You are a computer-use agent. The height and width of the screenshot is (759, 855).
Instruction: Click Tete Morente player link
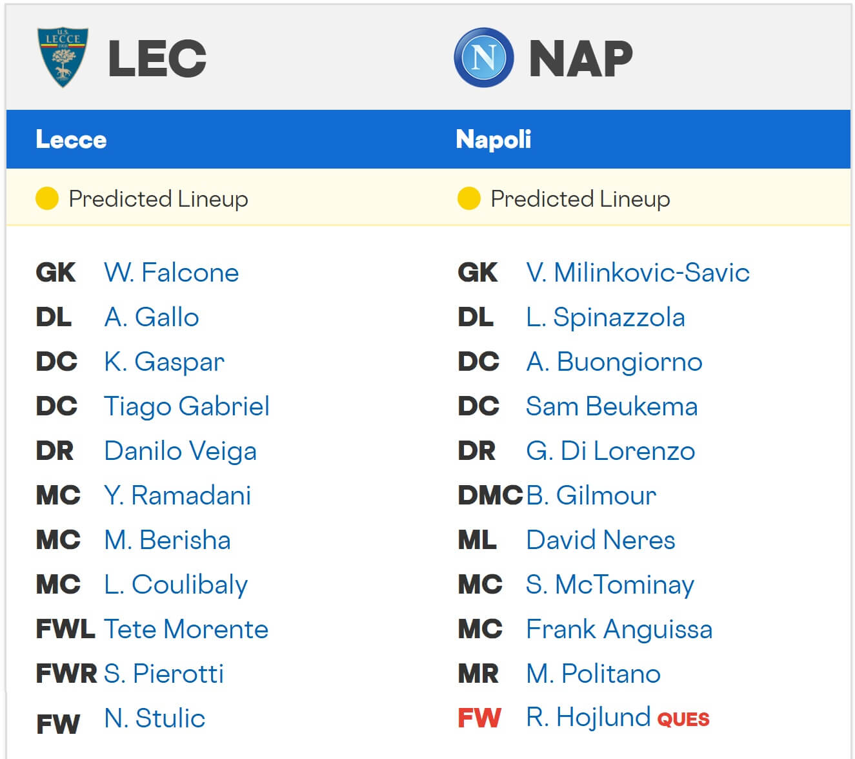[x=186, y=629]
